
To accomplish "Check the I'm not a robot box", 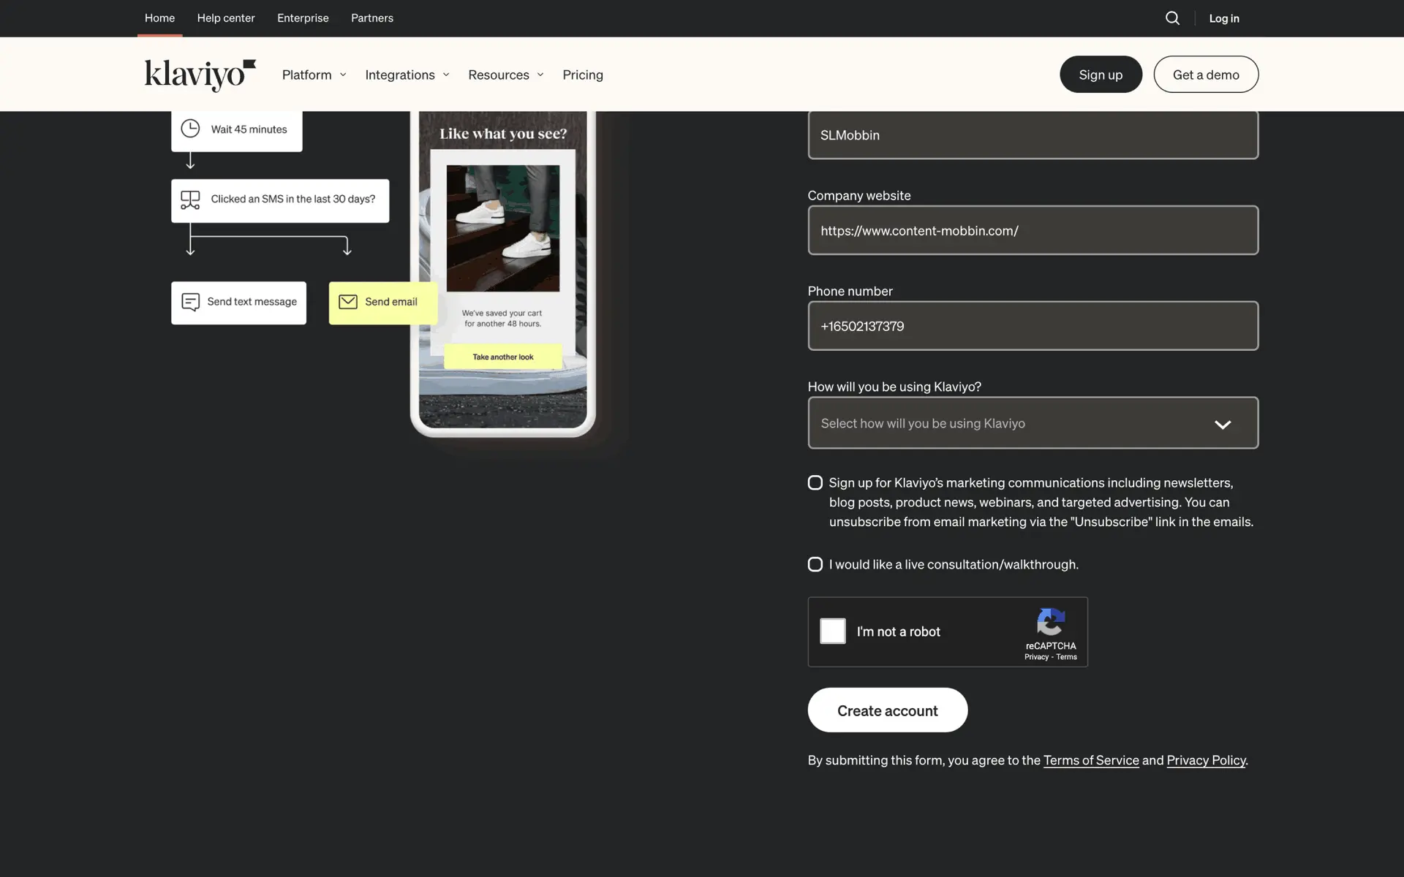I will tap(832, 631).
